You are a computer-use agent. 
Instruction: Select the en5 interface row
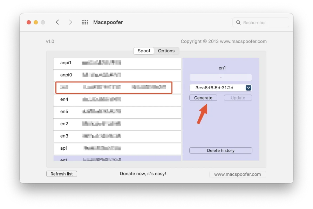[x=117, y=112]
